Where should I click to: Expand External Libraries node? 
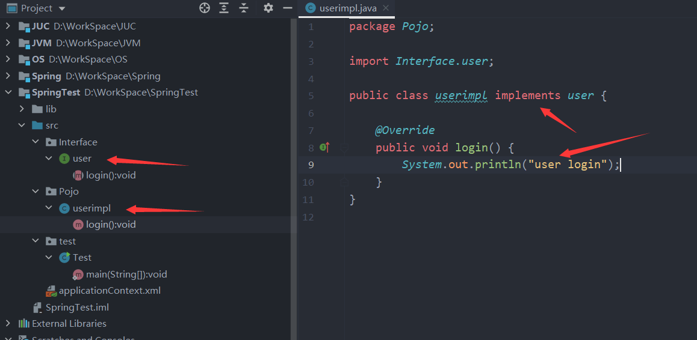(8, 324)
